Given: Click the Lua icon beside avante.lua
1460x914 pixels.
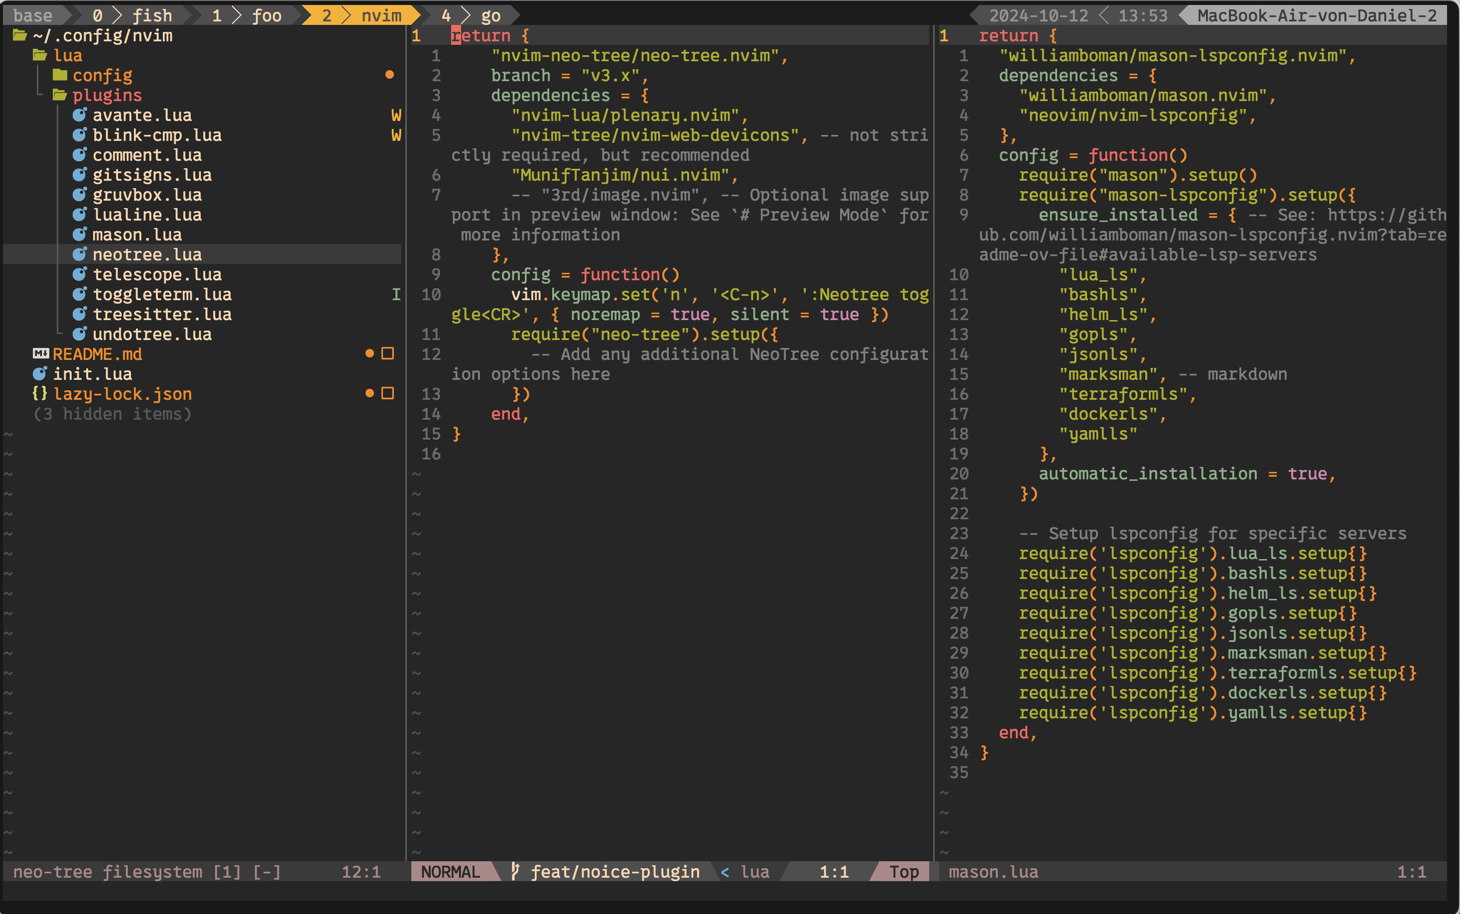Looking at the screenshot, I should pyautogui.click(x=79, y=115).
